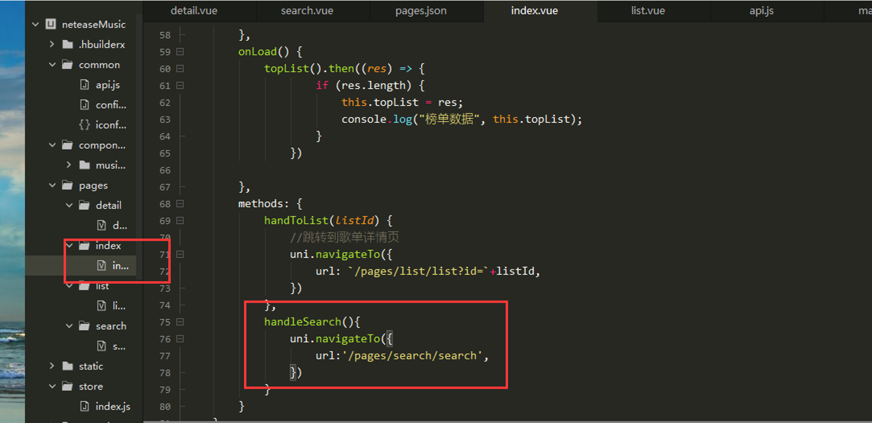Click the methods keyword on line 68
Screen dimensions: 872x423
(x=260, y=204)
